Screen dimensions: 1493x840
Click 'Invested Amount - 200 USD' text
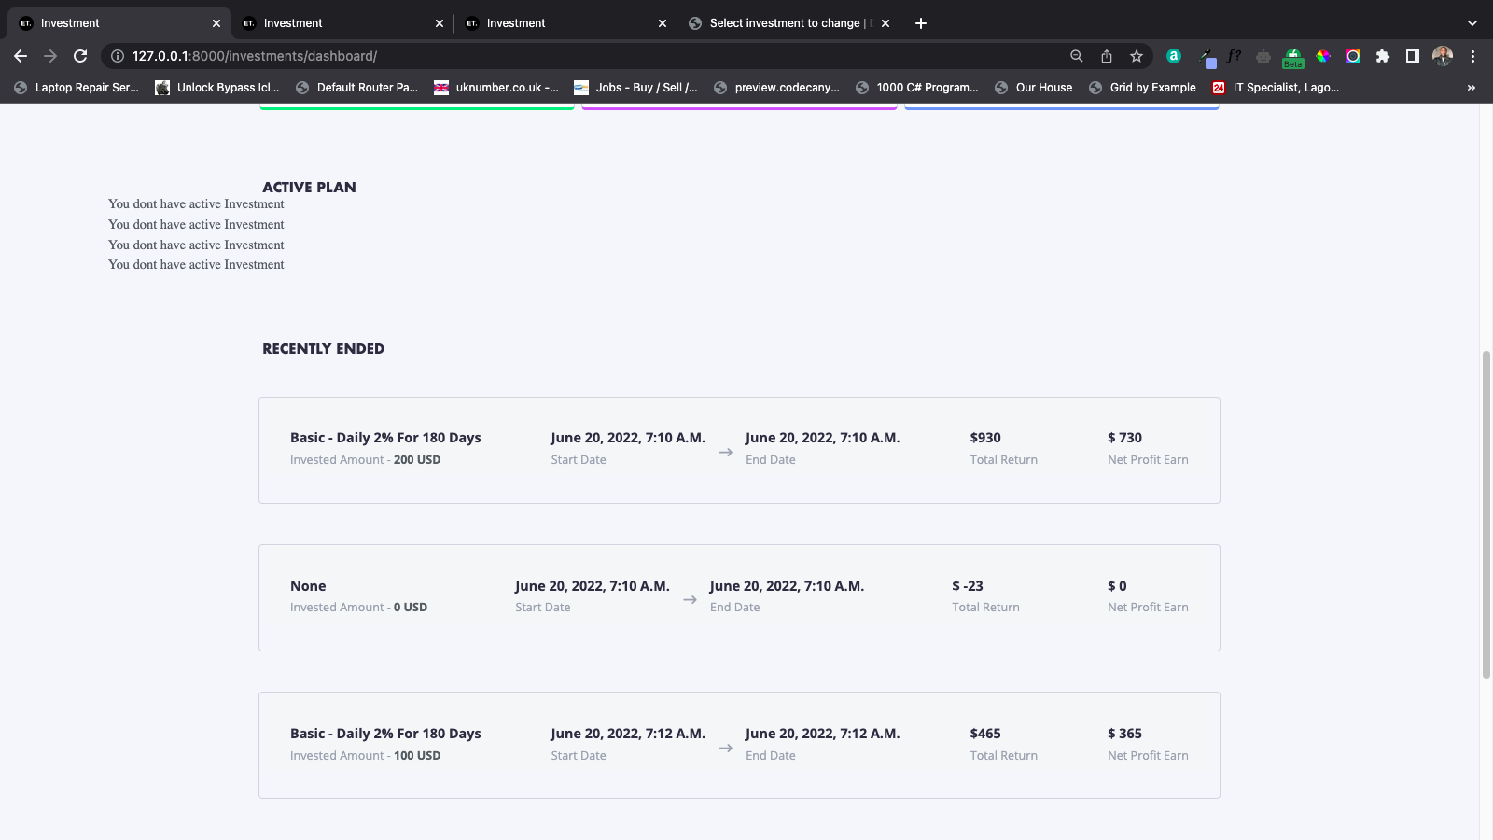pos(365,460)
